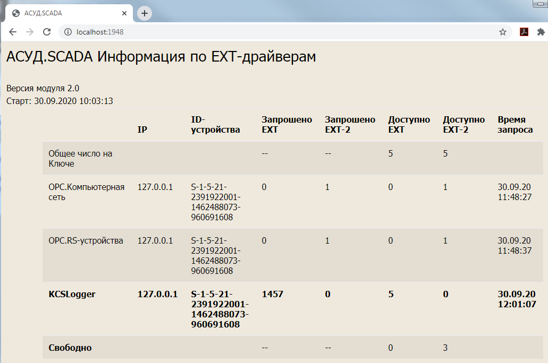
Task: Open a new browser tab
Action: [145, 13]
